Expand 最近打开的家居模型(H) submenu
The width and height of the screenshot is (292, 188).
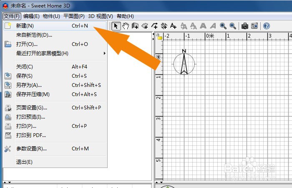[x=55, y=53]
